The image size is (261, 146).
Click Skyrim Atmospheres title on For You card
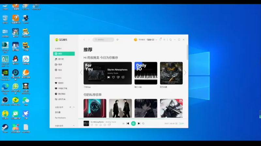click(117, 70)
